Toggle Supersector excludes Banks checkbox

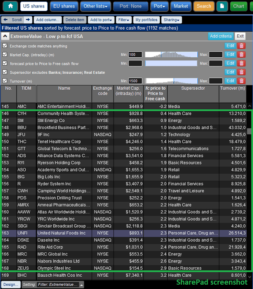5,72
